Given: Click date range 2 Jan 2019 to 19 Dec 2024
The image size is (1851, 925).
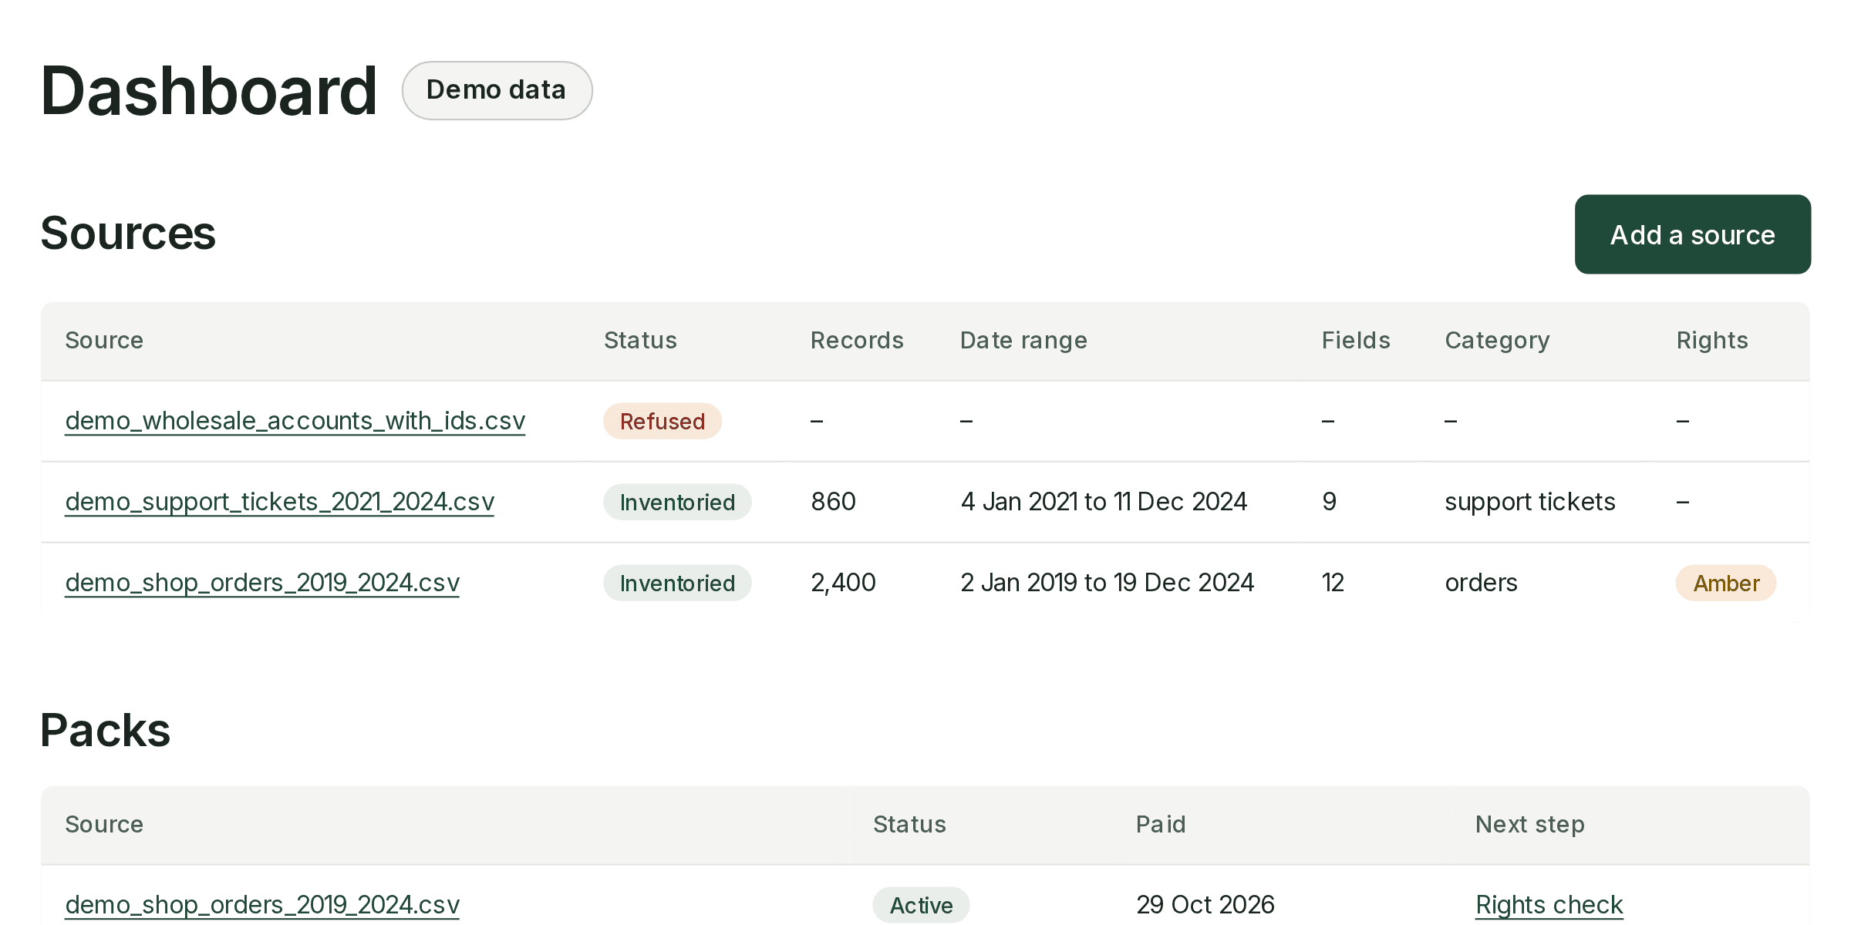Looking at the screenshot, I should pos(1107,583).
